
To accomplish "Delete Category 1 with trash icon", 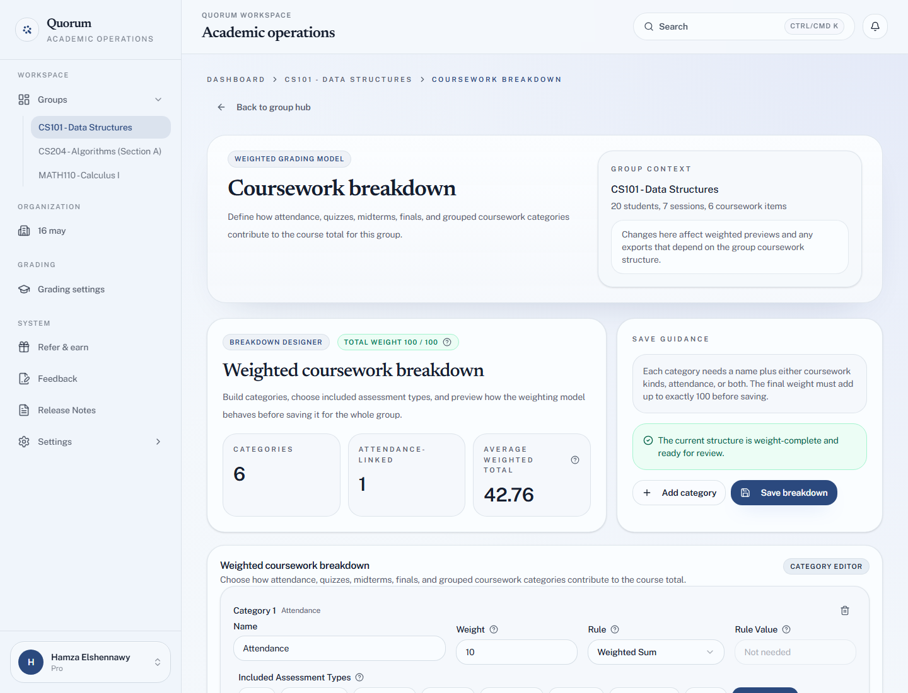I will pyautogui.click(x=845, y=610).
